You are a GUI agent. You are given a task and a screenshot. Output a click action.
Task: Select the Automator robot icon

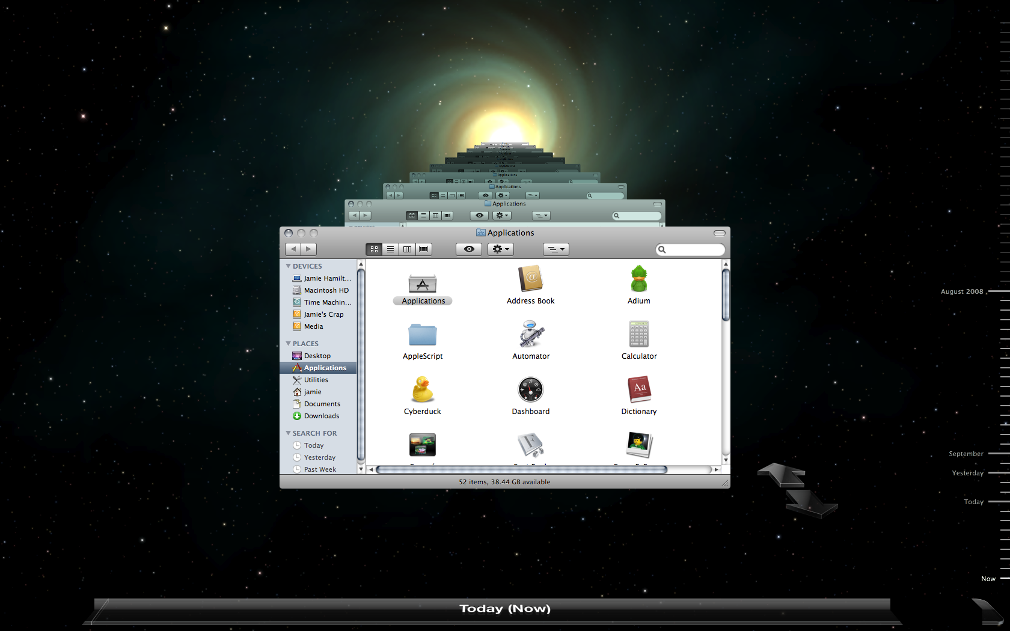click(531, 334)
